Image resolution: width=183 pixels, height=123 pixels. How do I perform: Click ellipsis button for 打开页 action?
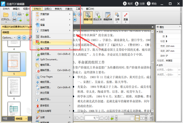[179, 70]
